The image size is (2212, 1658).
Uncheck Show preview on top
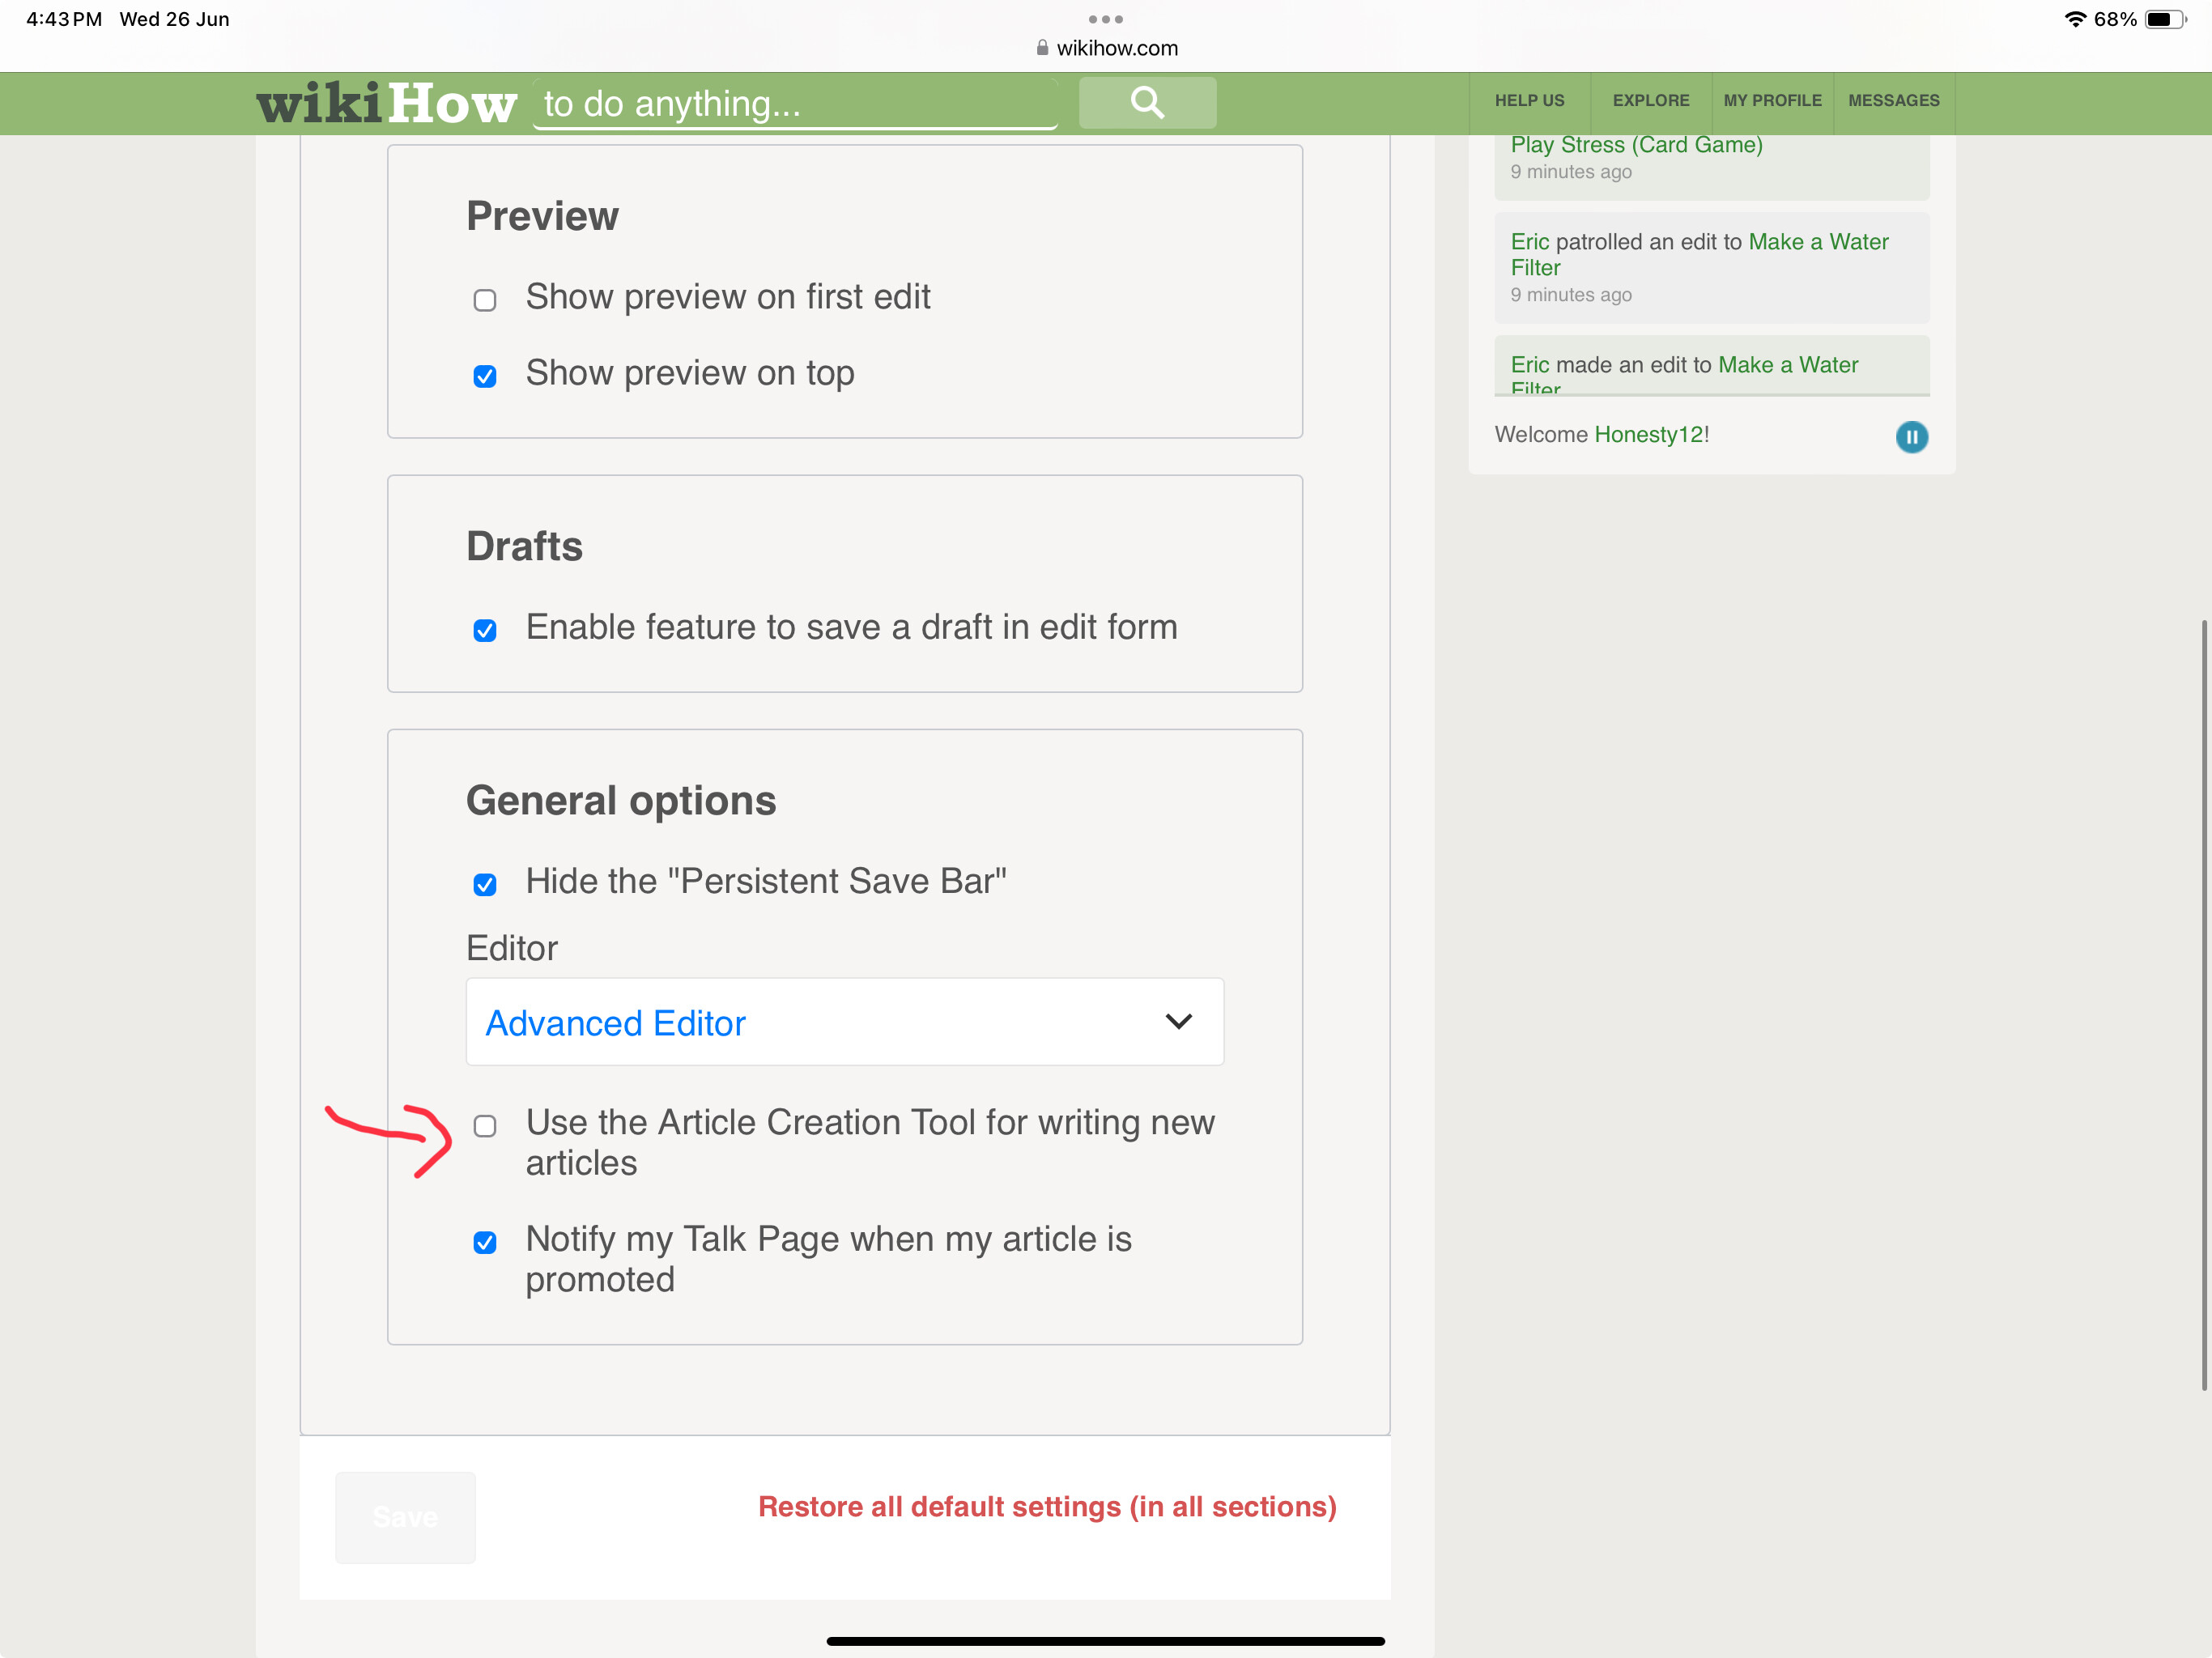point(485,376)
